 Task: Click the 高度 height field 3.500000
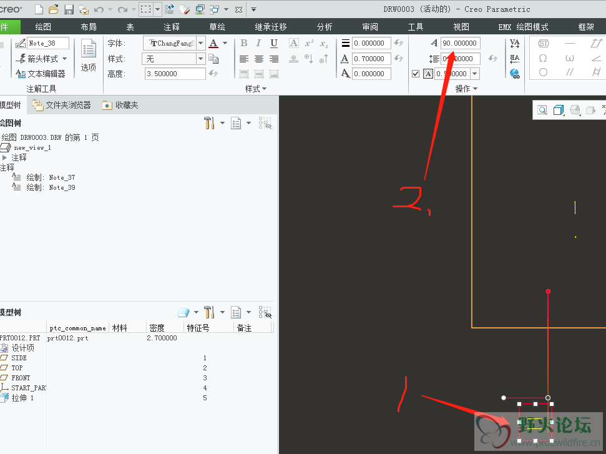pos(175,74)
